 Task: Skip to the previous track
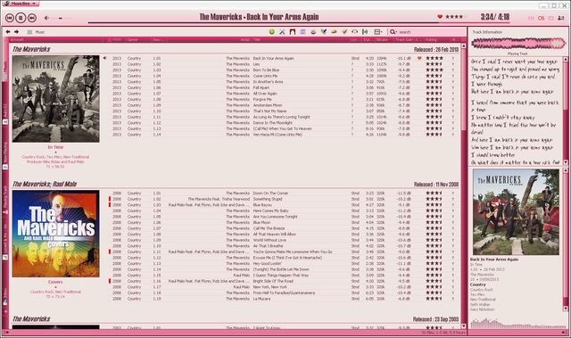click(x=10, y=18)
